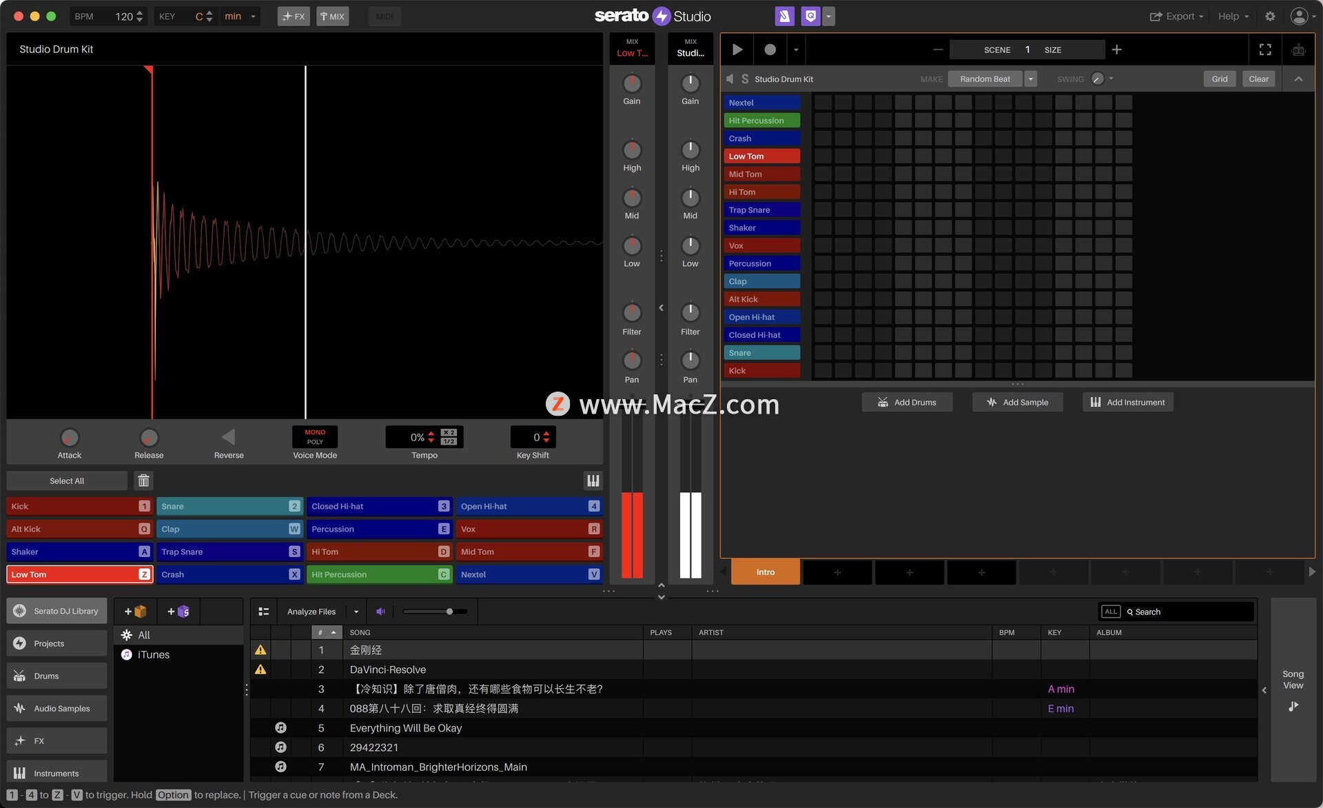The width and height of the screenshot is (1323, 808).
Task: Click the Key Shift stepper arrows
Action: [x=546, y=437]
